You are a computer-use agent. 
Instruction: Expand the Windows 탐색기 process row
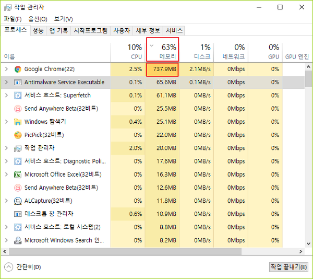click(x=6, y=122)
